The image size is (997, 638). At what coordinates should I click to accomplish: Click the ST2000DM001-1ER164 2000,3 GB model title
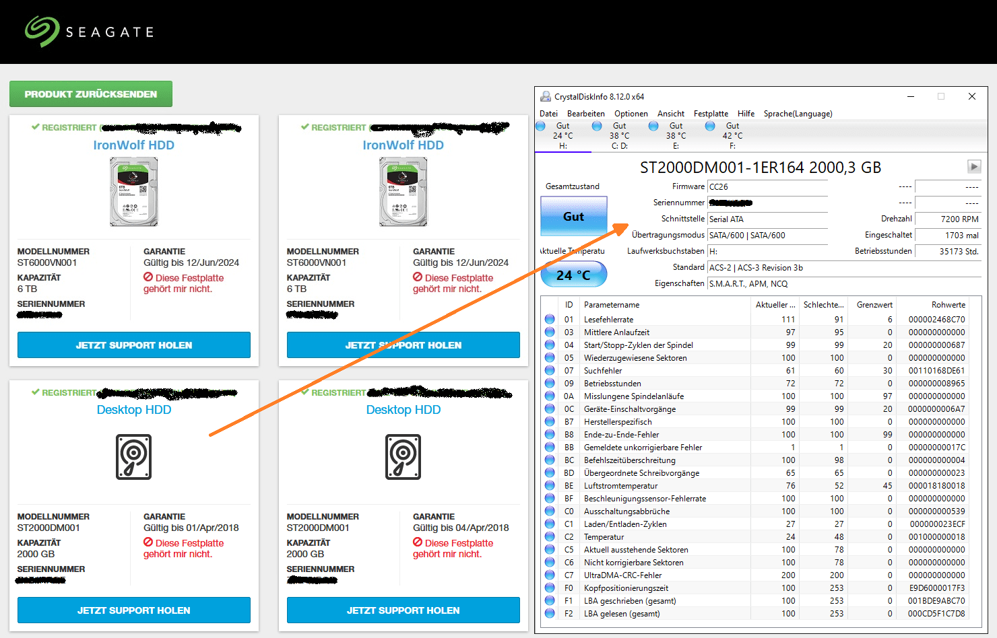(761, 168)
